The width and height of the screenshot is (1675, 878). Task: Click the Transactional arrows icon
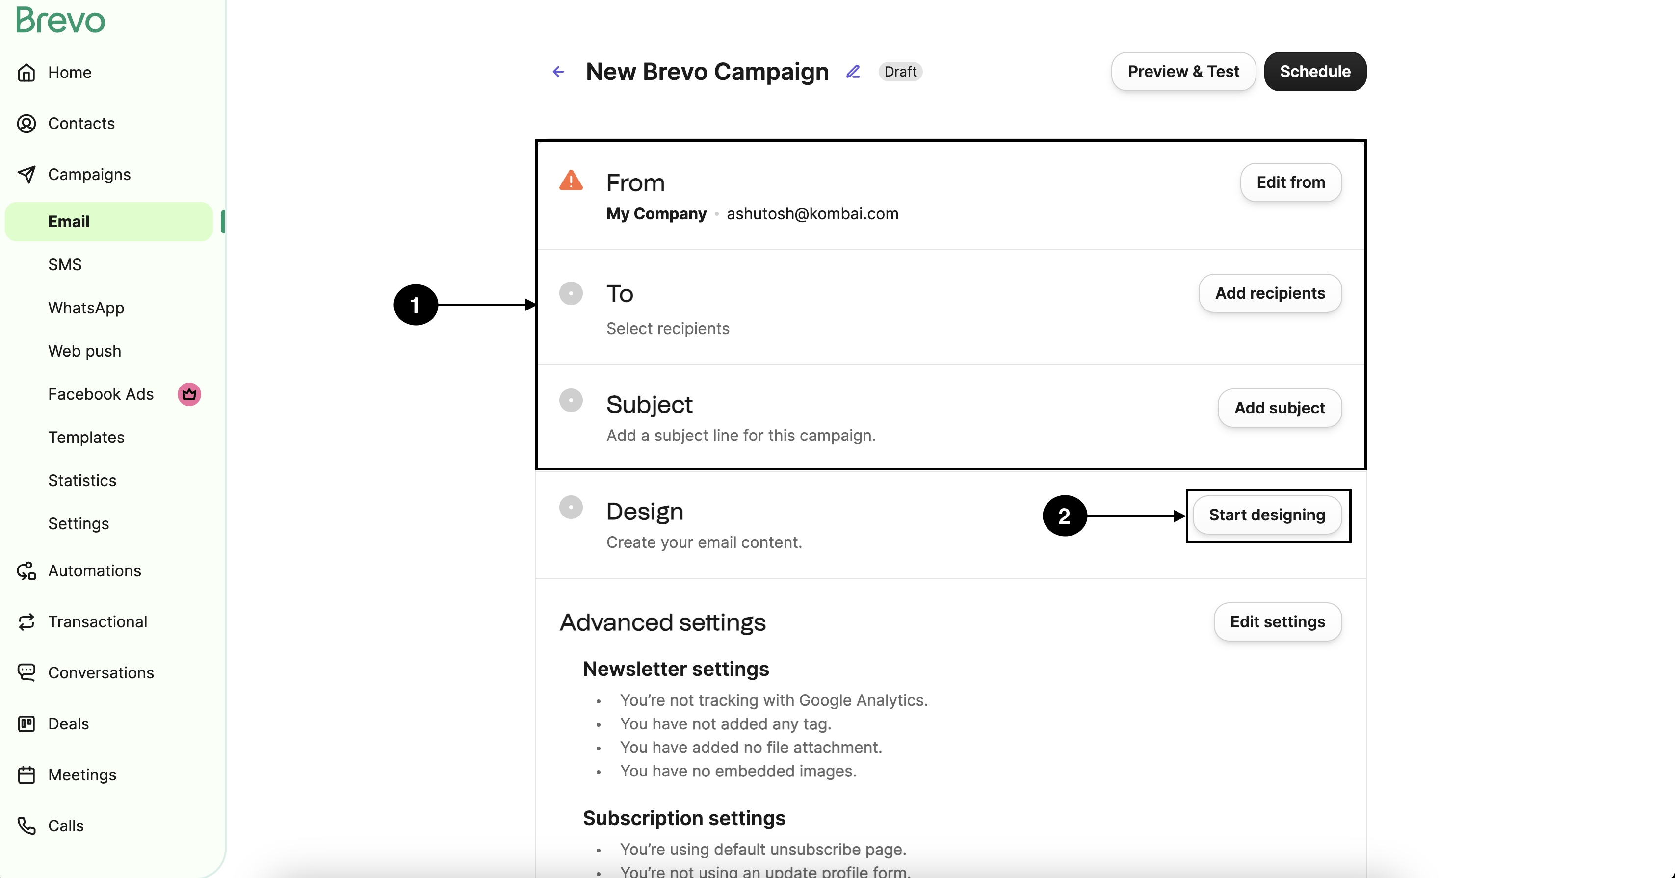(x=26, y=622)
